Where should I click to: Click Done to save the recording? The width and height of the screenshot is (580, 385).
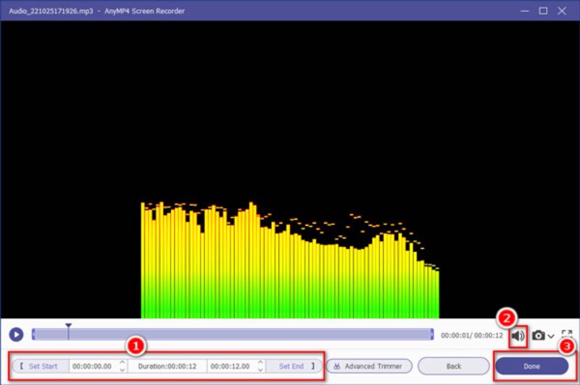click(x=531, y=366)
